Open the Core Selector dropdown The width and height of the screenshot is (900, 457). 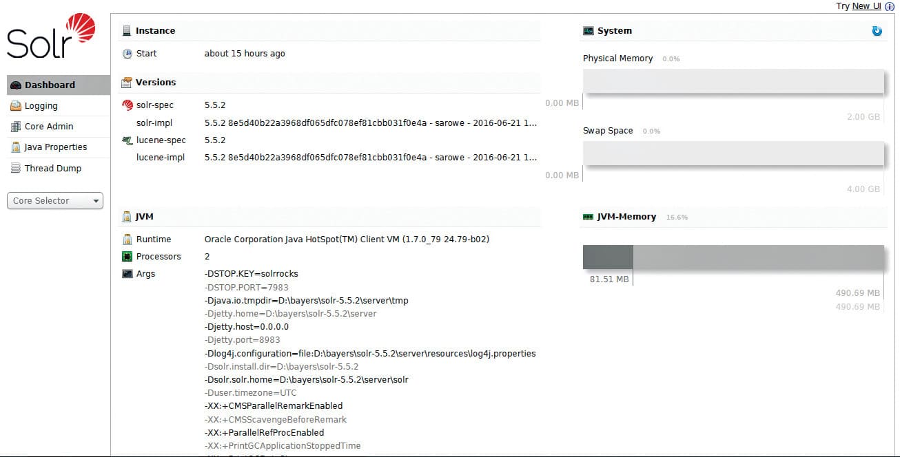[55, 201]
